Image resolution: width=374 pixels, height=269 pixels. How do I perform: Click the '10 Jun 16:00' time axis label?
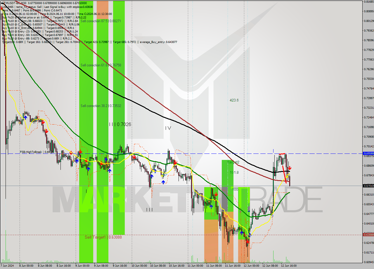(x=176, y=266)
